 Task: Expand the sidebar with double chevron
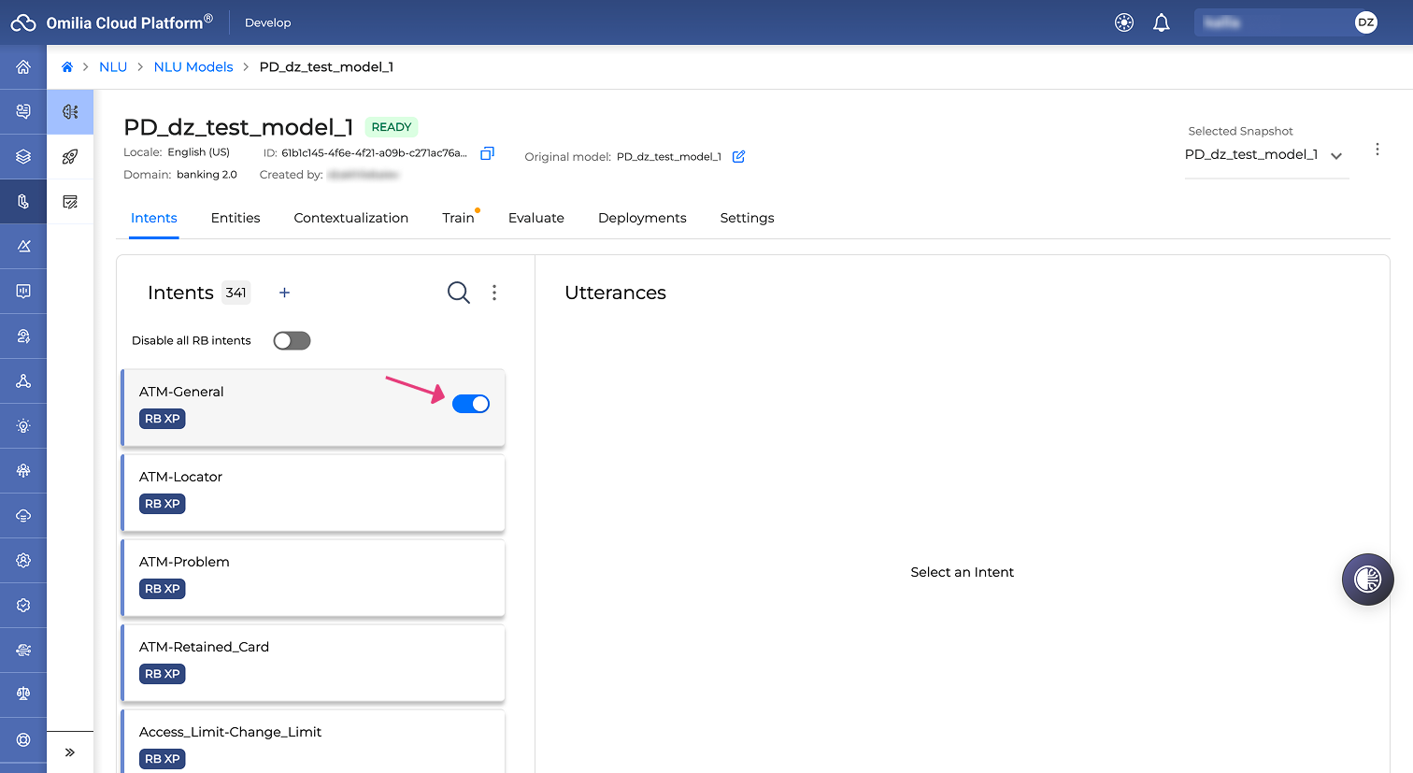click(x=70, y=752)
